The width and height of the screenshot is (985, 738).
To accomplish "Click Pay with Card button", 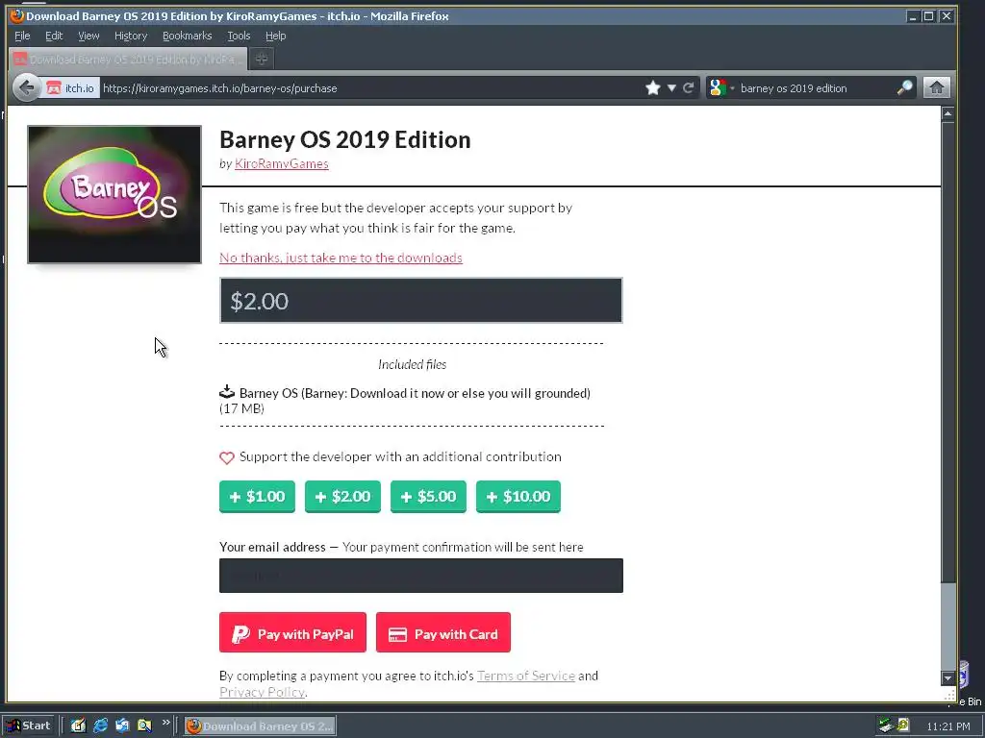I will (443, 632).
